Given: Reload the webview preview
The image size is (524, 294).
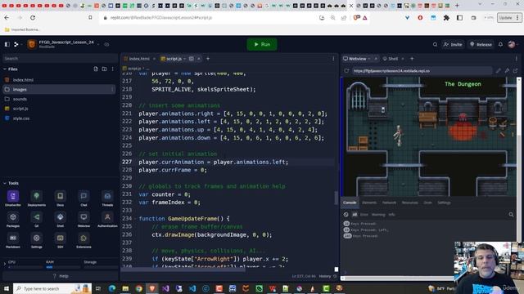Looking at the screenshot, I should (346, 71).
